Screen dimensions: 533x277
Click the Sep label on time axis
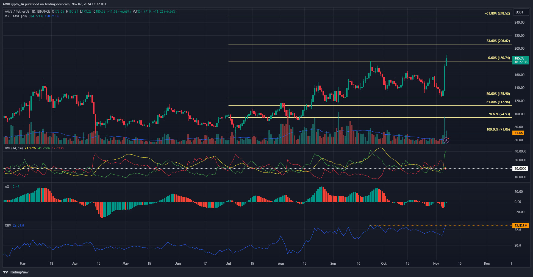pos(333,264)
